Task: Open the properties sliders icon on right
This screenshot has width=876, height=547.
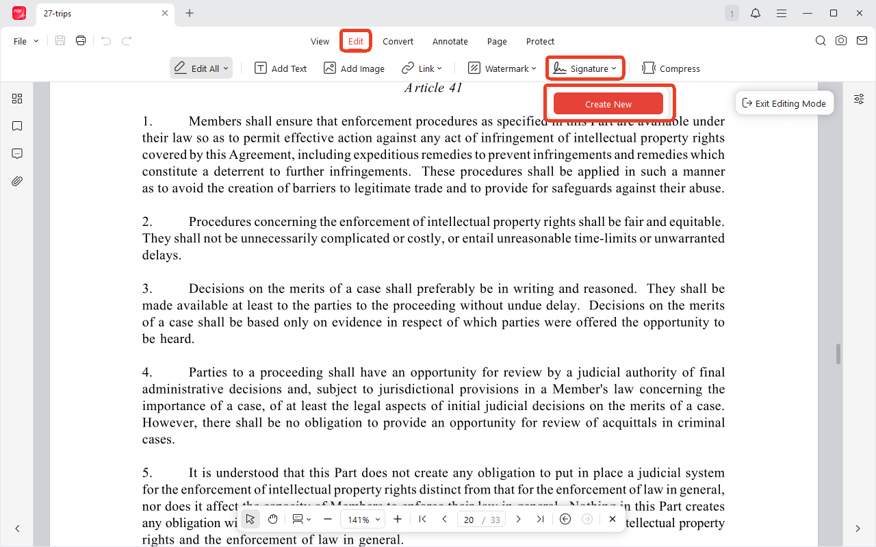Action: 859,99
